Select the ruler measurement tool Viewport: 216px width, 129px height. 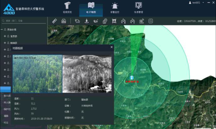[55, 21]
